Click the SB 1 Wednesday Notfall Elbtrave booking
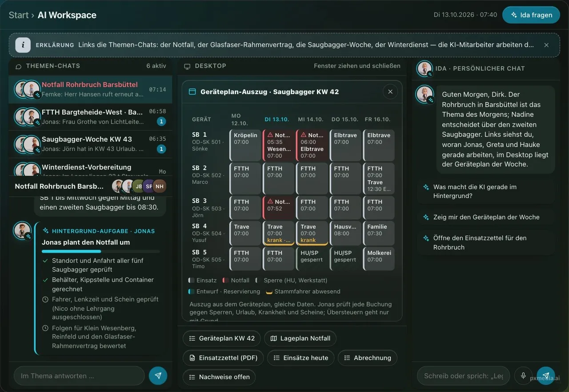Screen dimensions: 569x392 click(312, 145)
